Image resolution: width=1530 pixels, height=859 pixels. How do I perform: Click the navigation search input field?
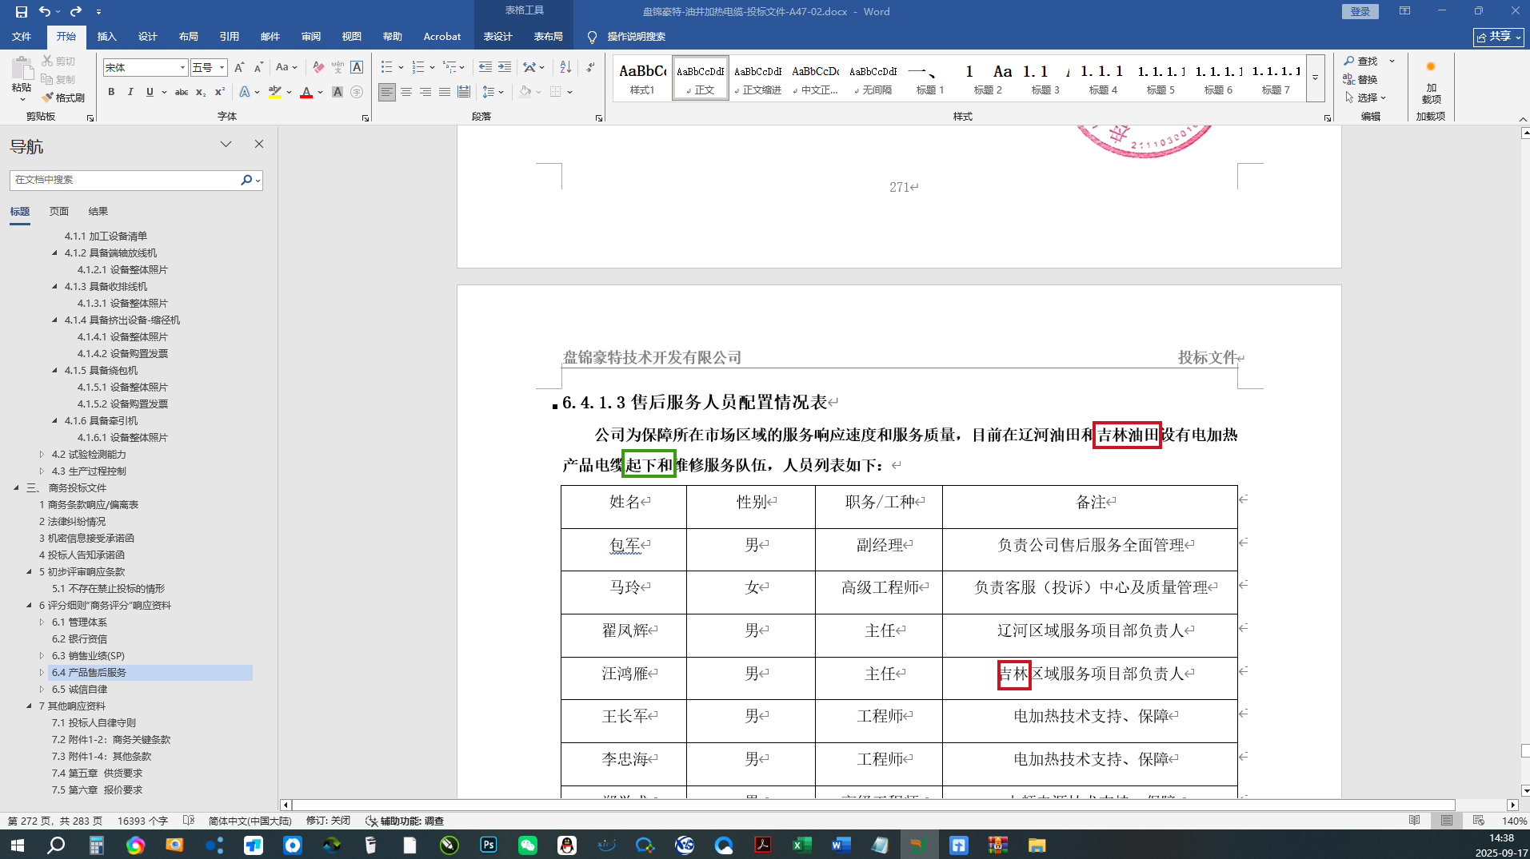[125, 180]
